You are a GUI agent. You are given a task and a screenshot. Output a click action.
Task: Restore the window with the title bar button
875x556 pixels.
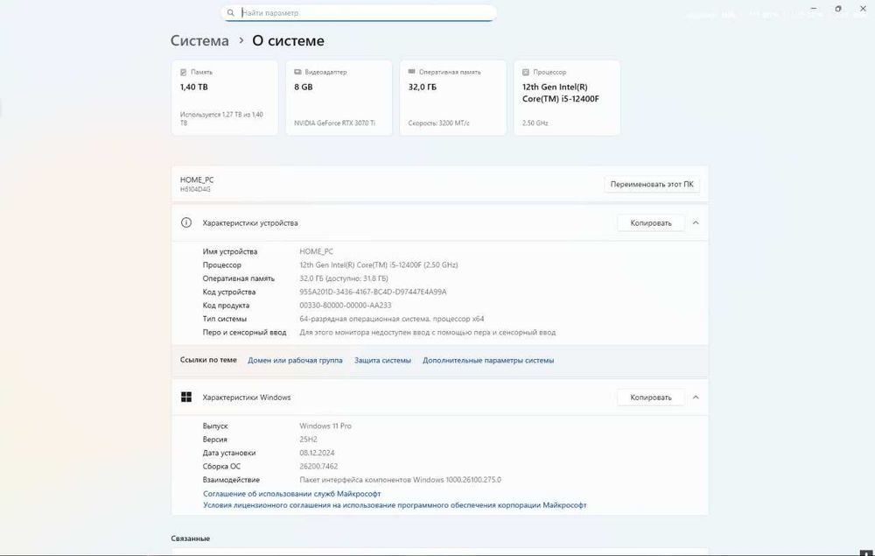point(837,9)
